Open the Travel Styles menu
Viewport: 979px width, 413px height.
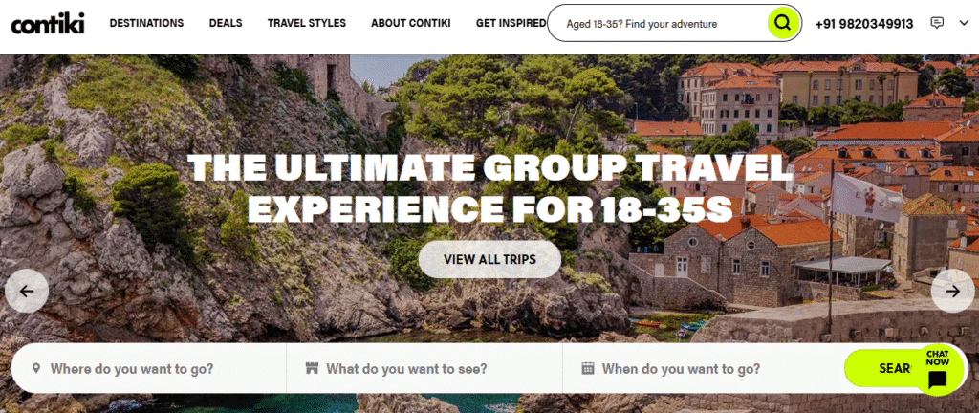click(307, 23)
